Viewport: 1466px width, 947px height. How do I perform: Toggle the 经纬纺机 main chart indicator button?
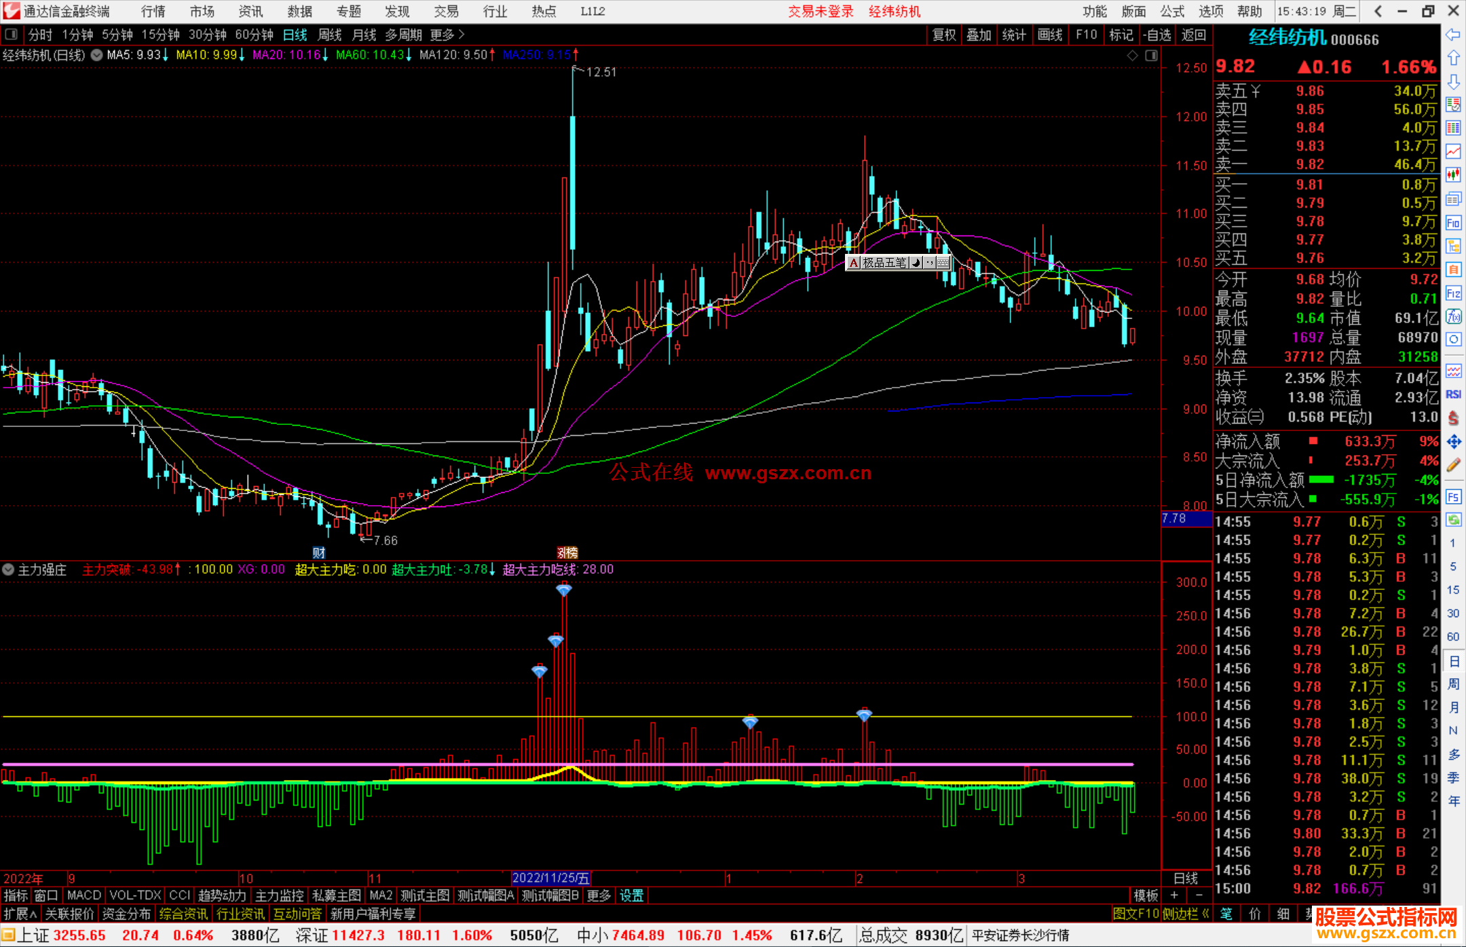tap(97, 55)
